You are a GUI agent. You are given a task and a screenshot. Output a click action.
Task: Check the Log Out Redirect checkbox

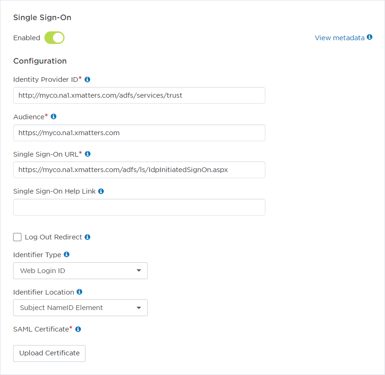tap(17, 237)
